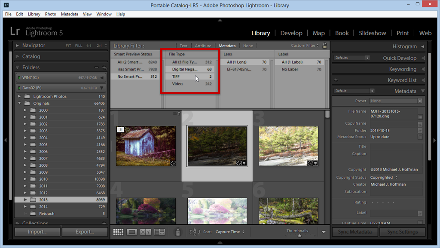Screen dimensions: 440x248
Task: Switch to the Develop module
Action: (291, 33)
